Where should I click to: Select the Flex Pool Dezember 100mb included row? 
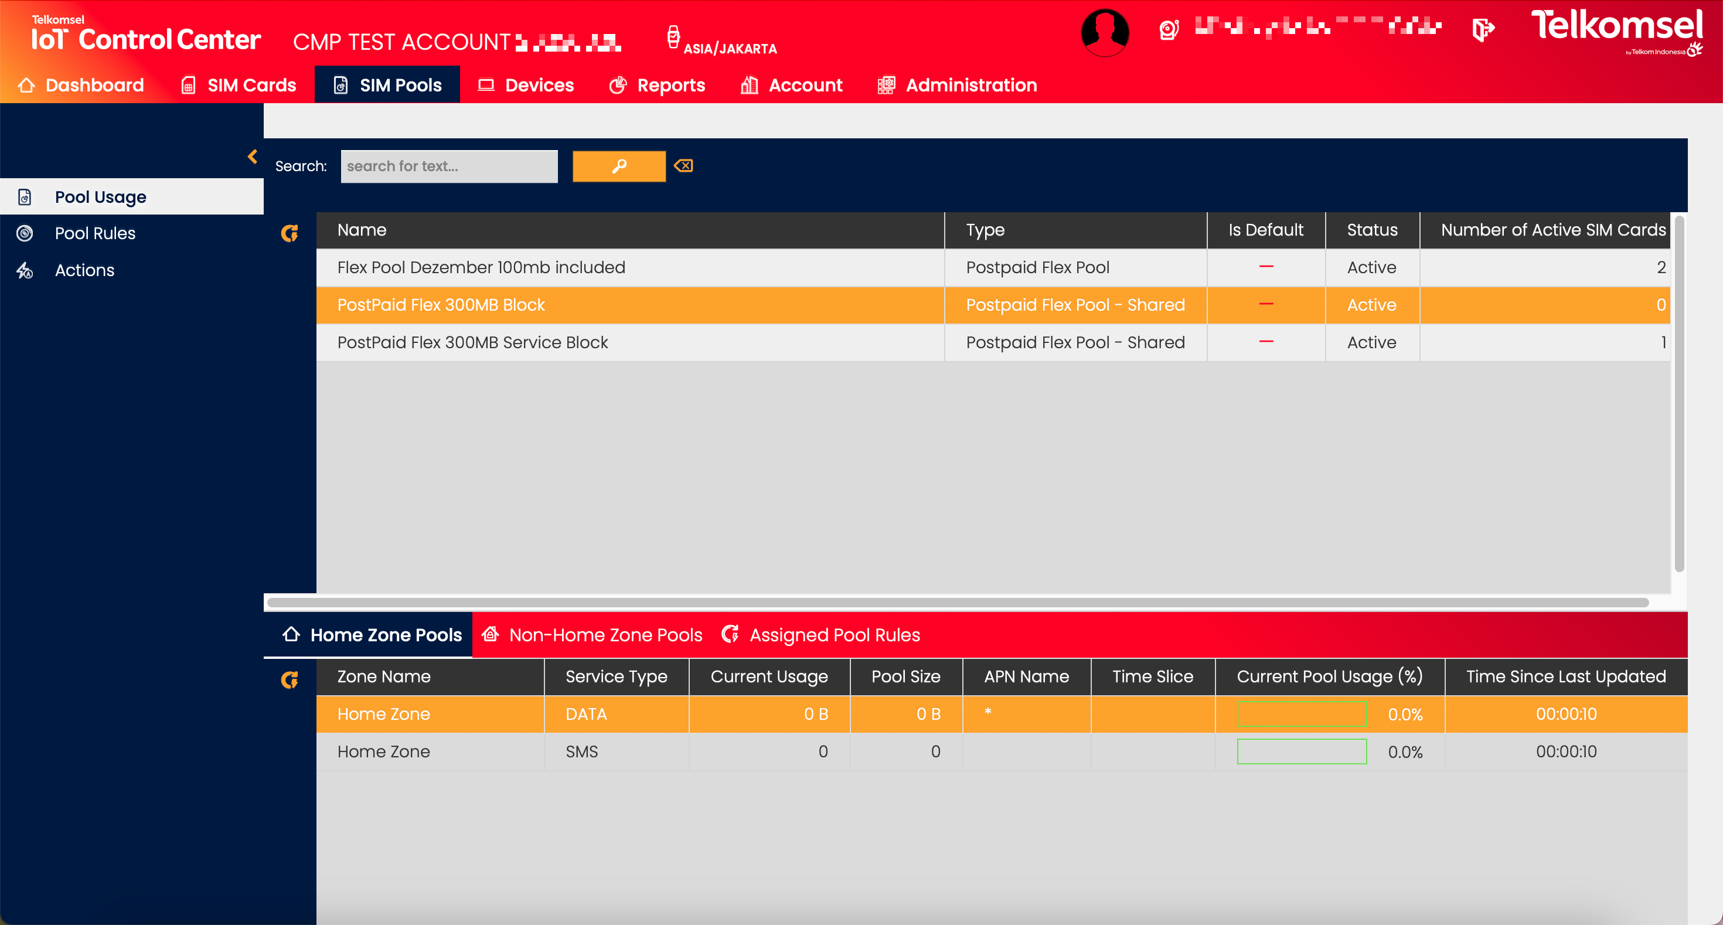coord(481,267)
